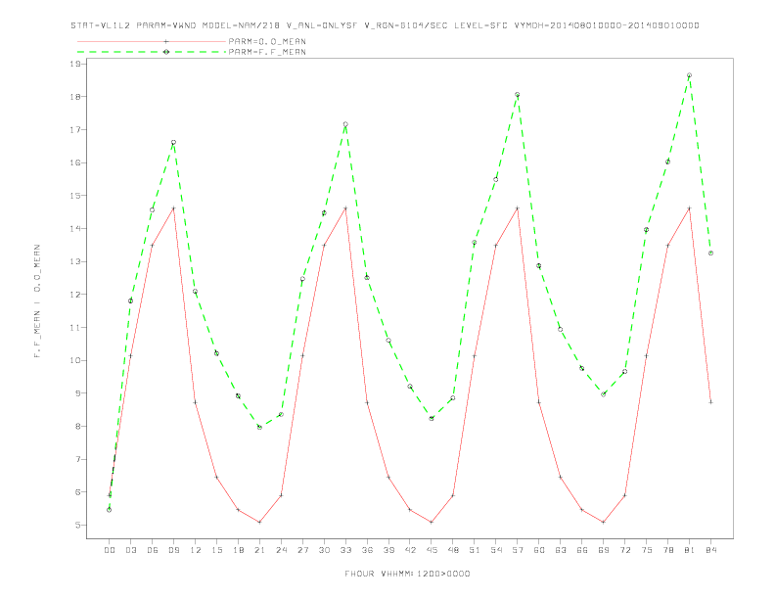Select the green endpoint marker at hour 84
Image resolution: width=775 pixels, height=599 pixels.
(x=710, y=253)
